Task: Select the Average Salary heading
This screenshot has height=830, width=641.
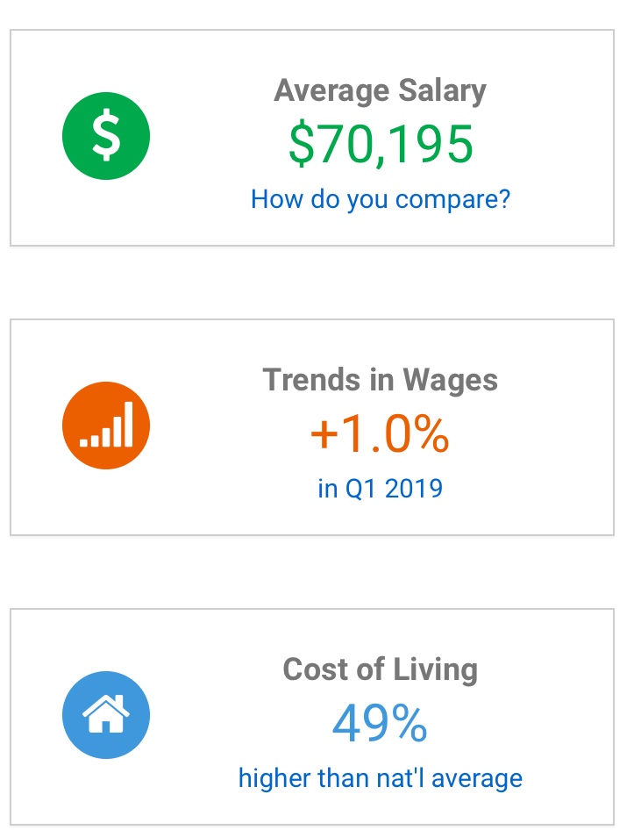Action: (381, 91)
